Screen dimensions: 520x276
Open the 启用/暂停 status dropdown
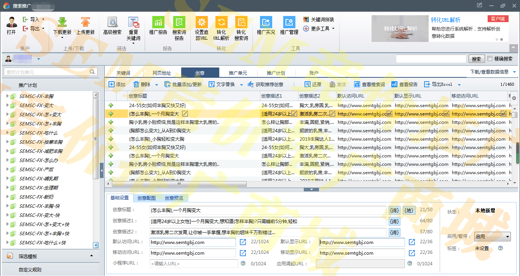click(492, 237)
